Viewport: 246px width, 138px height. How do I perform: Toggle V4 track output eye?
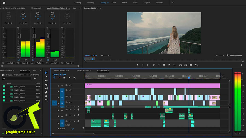(70, 85)
